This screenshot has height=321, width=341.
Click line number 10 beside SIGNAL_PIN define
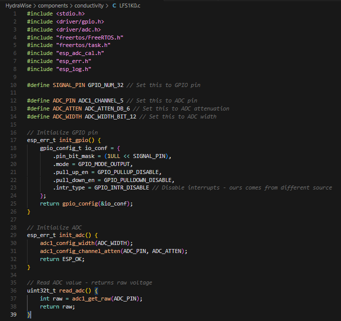[13, 85]
